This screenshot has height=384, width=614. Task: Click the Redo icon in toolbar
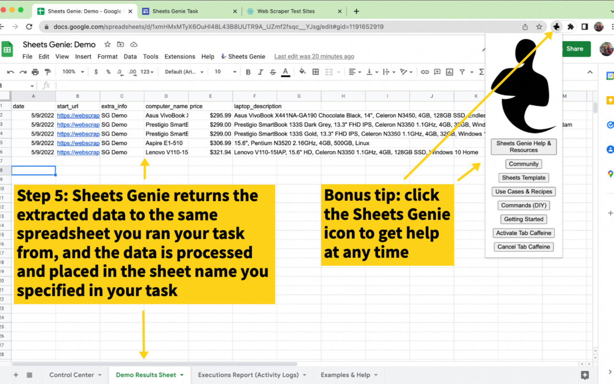(23, 72)
